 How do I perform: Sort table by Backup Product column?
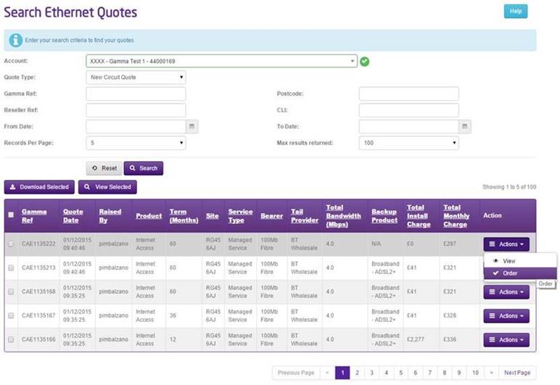click(384, 216)
